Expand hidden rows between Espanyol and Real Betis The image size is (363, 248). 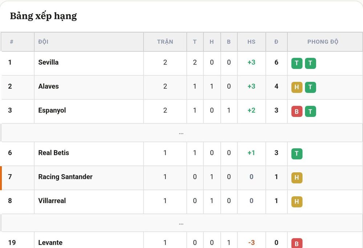[x=181, y=133]
